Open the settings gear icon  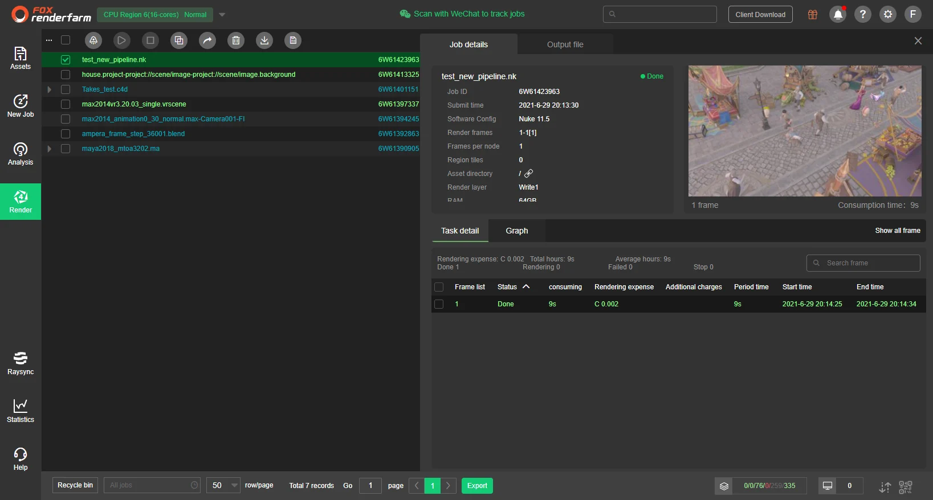click(x=888, y=14)
